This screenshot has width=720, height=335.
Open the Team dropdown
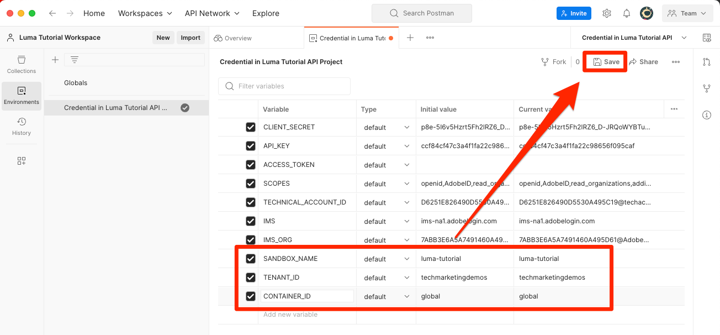pos(687,13)
